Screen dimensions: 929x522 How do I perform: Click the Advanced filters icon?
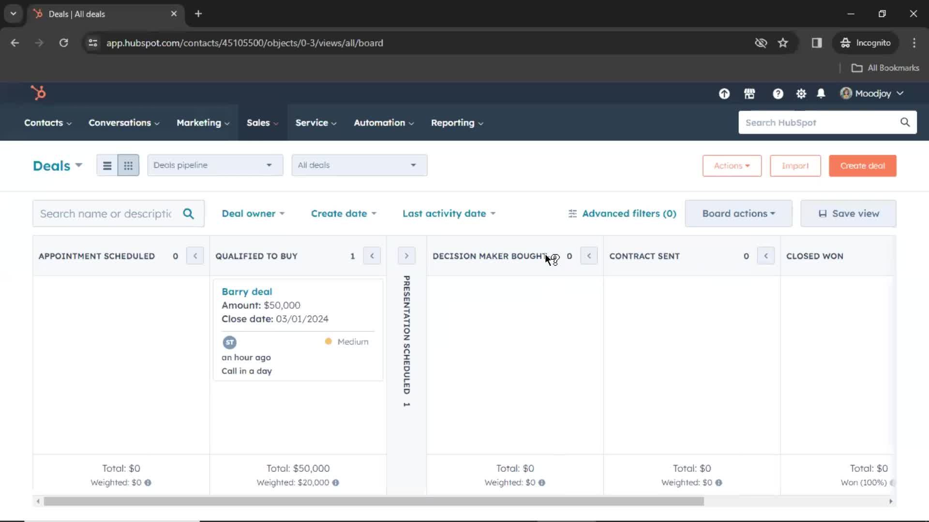coord(572,214)
